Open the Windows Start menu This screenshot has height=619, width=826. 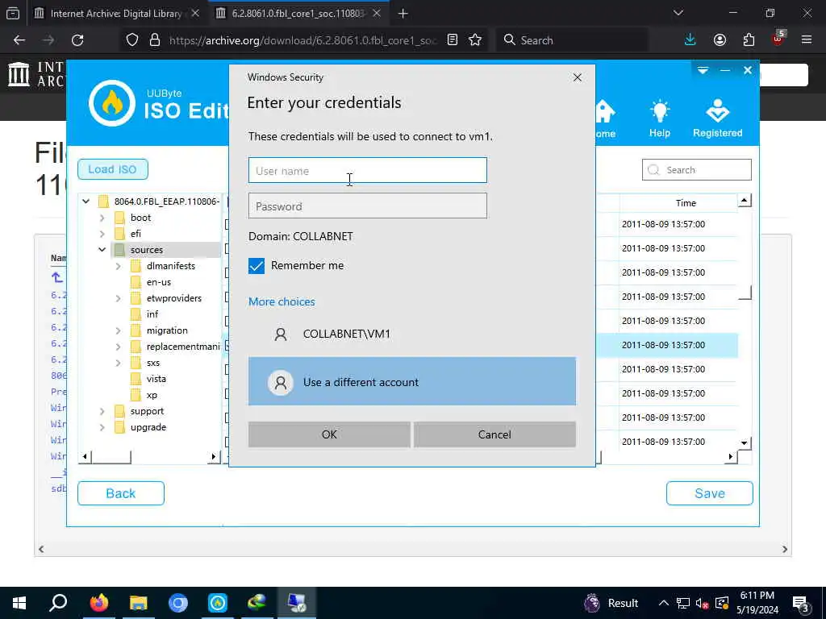(19, 603)
